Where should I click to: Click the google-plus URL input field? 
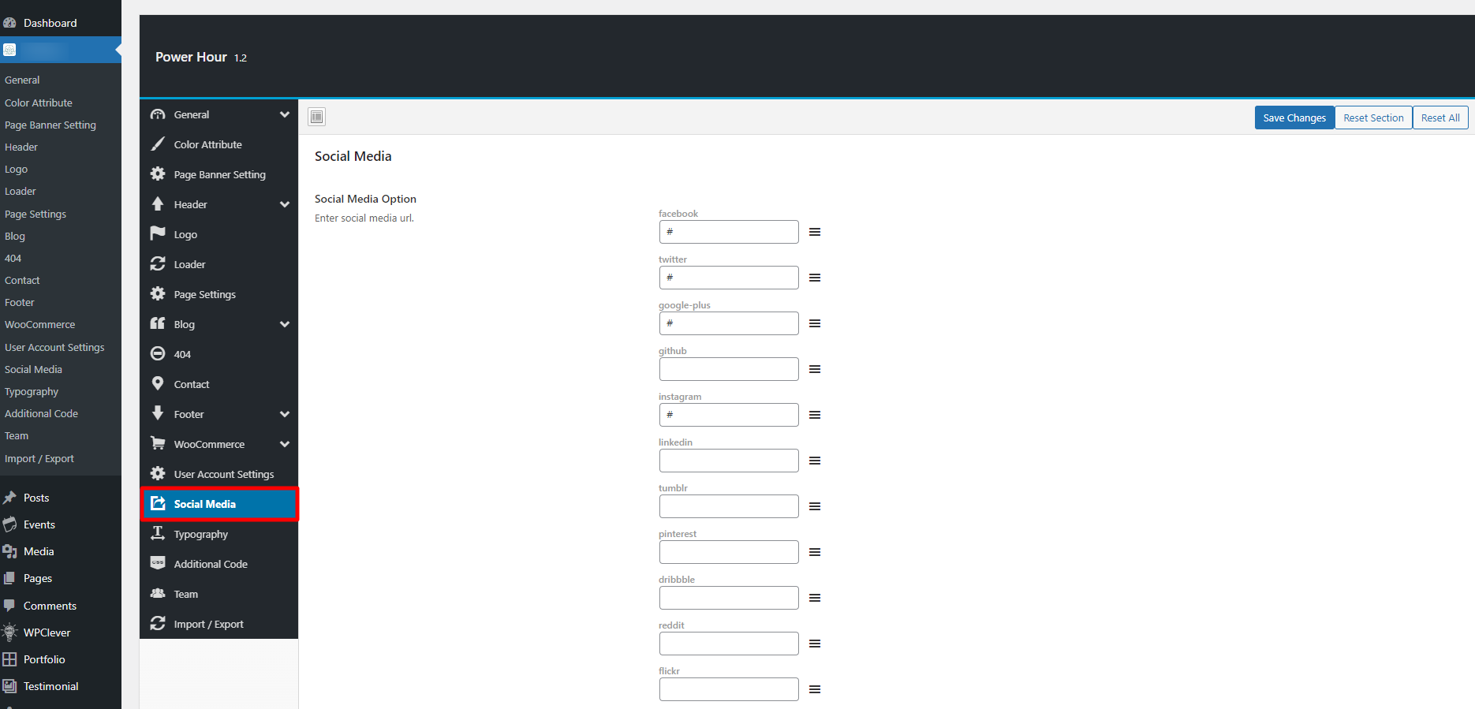729,323
